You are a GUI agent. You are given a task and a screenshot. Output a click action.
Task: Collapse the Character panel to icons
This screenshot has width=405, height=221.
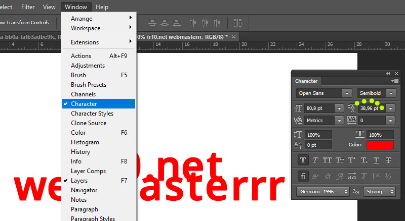point(388,73)
